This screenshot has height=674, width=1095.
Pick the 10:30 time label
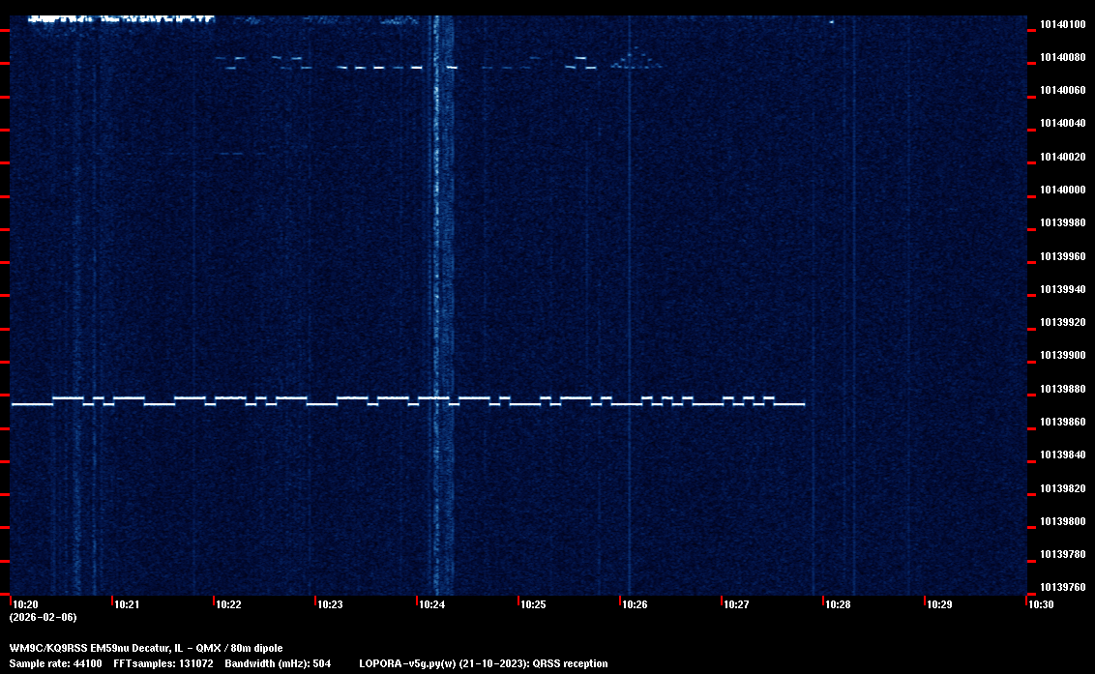tap(1040, 604)
